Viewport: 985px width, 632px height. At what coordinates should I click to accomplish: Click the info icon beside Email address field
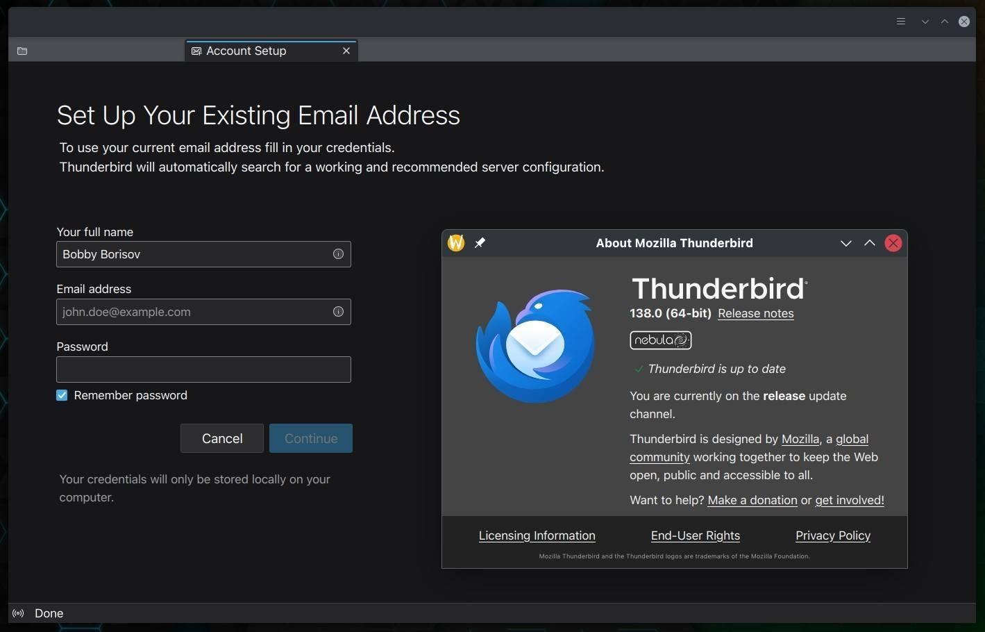tap(338, 311)
